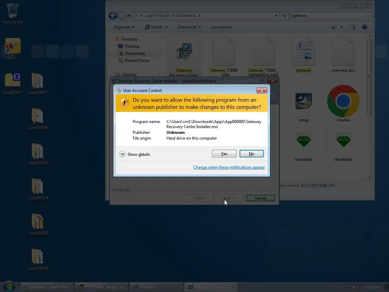Viewport: 389px width, 292px height.
Task: Select the App000254 folder on desktop
Action: 38,189
